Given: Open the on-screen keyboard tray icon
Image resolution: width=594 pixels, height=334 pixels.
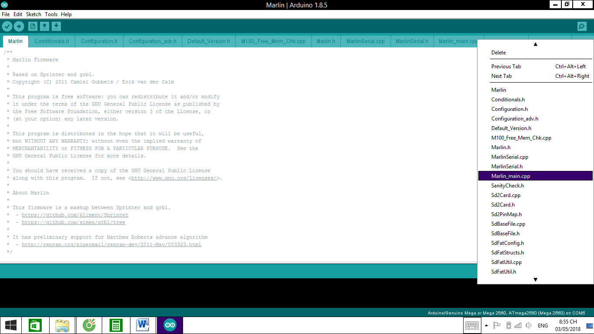Looking at the screenshot, I should [x=472, y=325].
